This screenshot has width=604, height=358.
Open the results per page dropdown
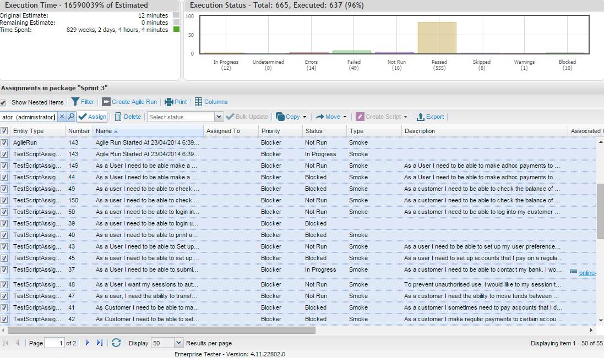click(178, 343)
